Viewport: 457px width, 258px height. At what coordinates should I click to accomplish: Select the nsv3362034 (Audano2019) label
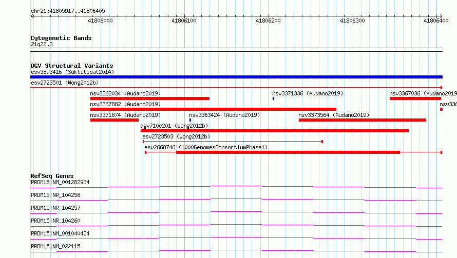click(125, 93)
